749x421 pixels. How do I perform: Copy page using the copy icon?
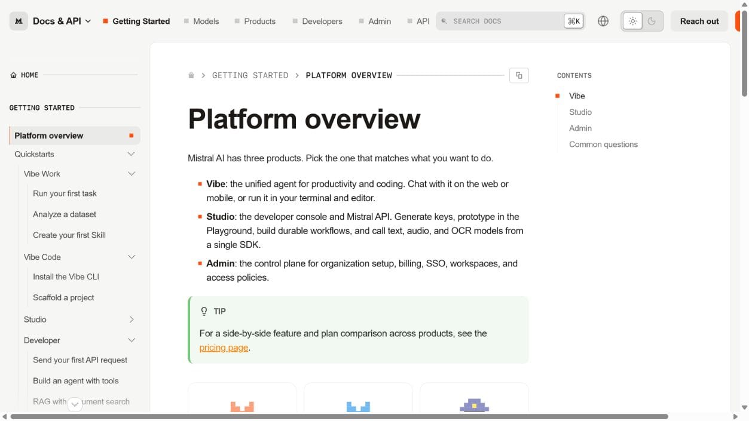tap(519, 75)
